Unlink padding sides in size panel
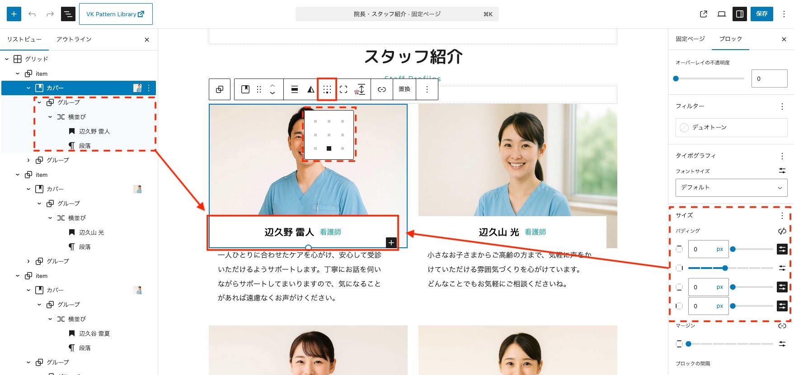Viewport: 794px width, 375px height. pyautogui.click(x=782, y=231)
